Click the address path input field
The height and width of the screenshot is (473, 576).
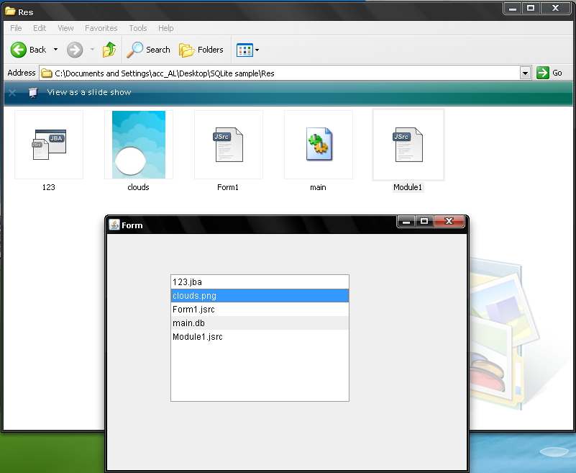(280, 73)
